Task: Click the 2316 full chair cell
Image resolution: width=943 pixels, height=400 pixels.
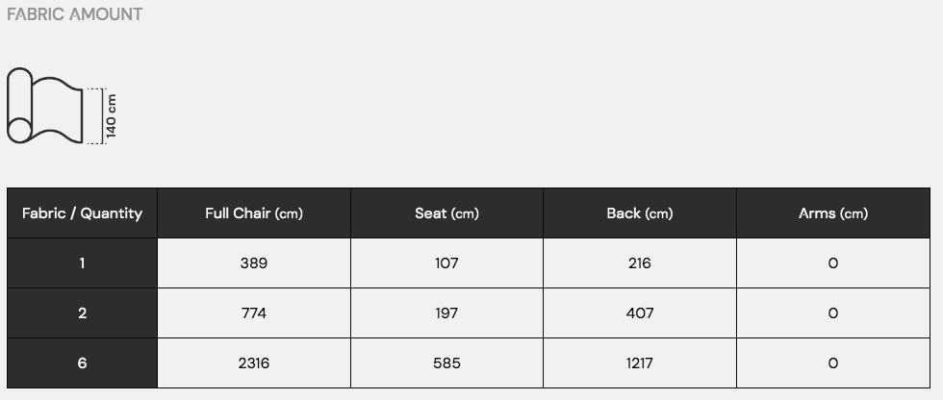Action: click(254, 363)
